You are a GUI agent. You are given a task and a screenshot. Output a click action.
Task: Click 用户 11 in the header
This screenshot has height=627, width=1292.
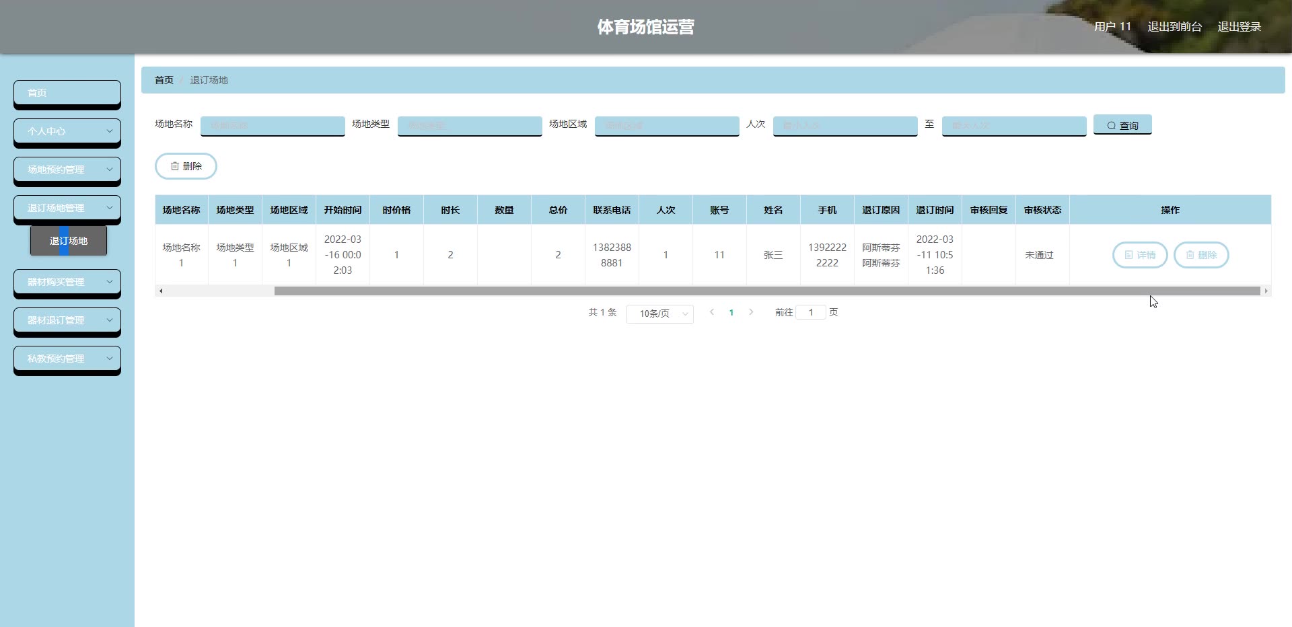point(1112,27)
